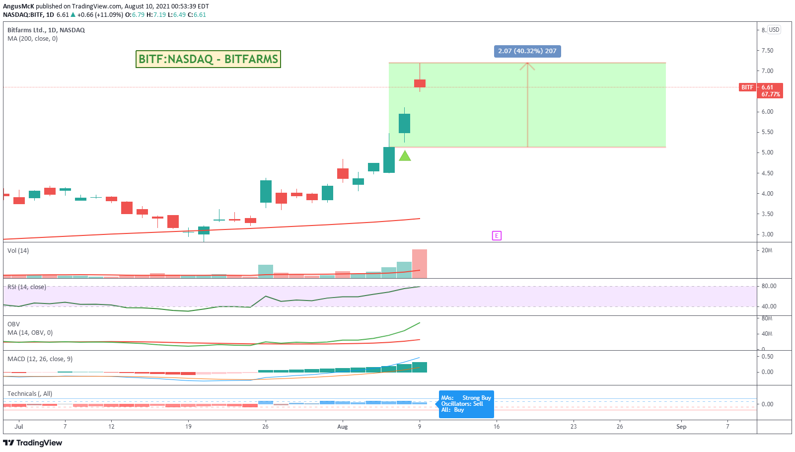Click the 80.00 RSI axis label
The height and width of the screenshot is (452, 795).
(769, 286)
